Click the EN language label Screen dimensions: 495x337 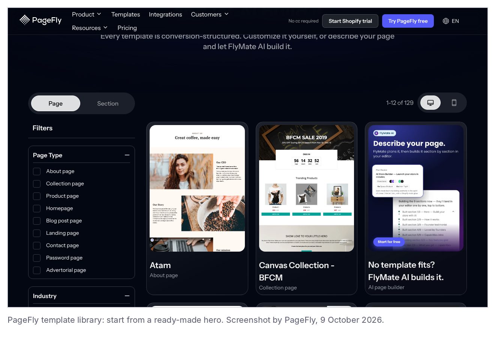[x=455, y=21]
